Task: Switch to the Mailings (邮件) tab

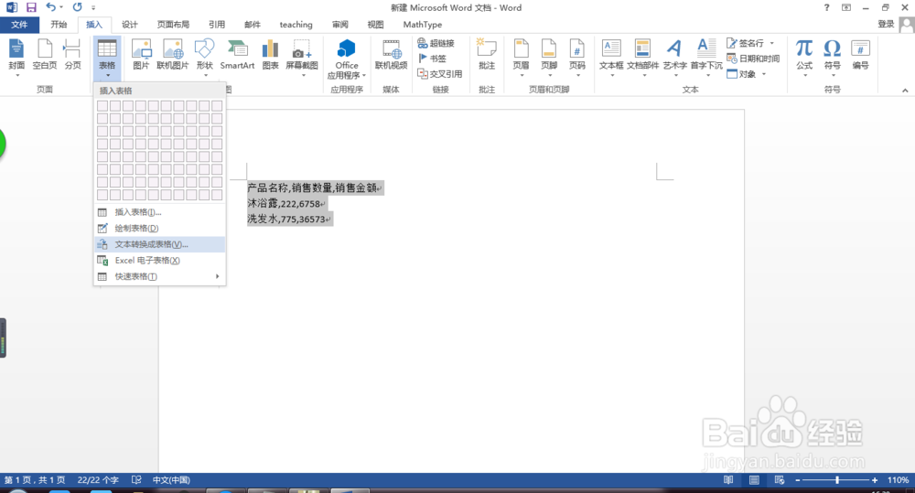Action: point(253,25)
